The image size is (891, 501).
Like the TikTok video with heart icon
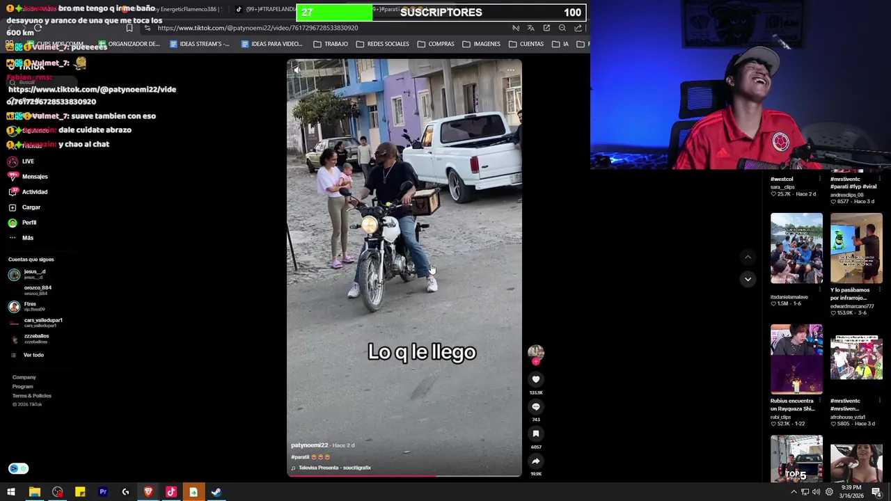click(536, 379)
